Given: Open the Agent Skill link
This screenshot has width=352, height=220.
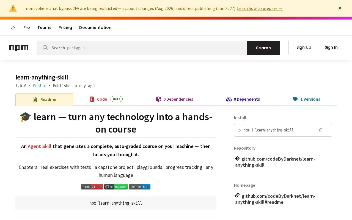Looking at the screenshot, I should [x=40, y=146].
